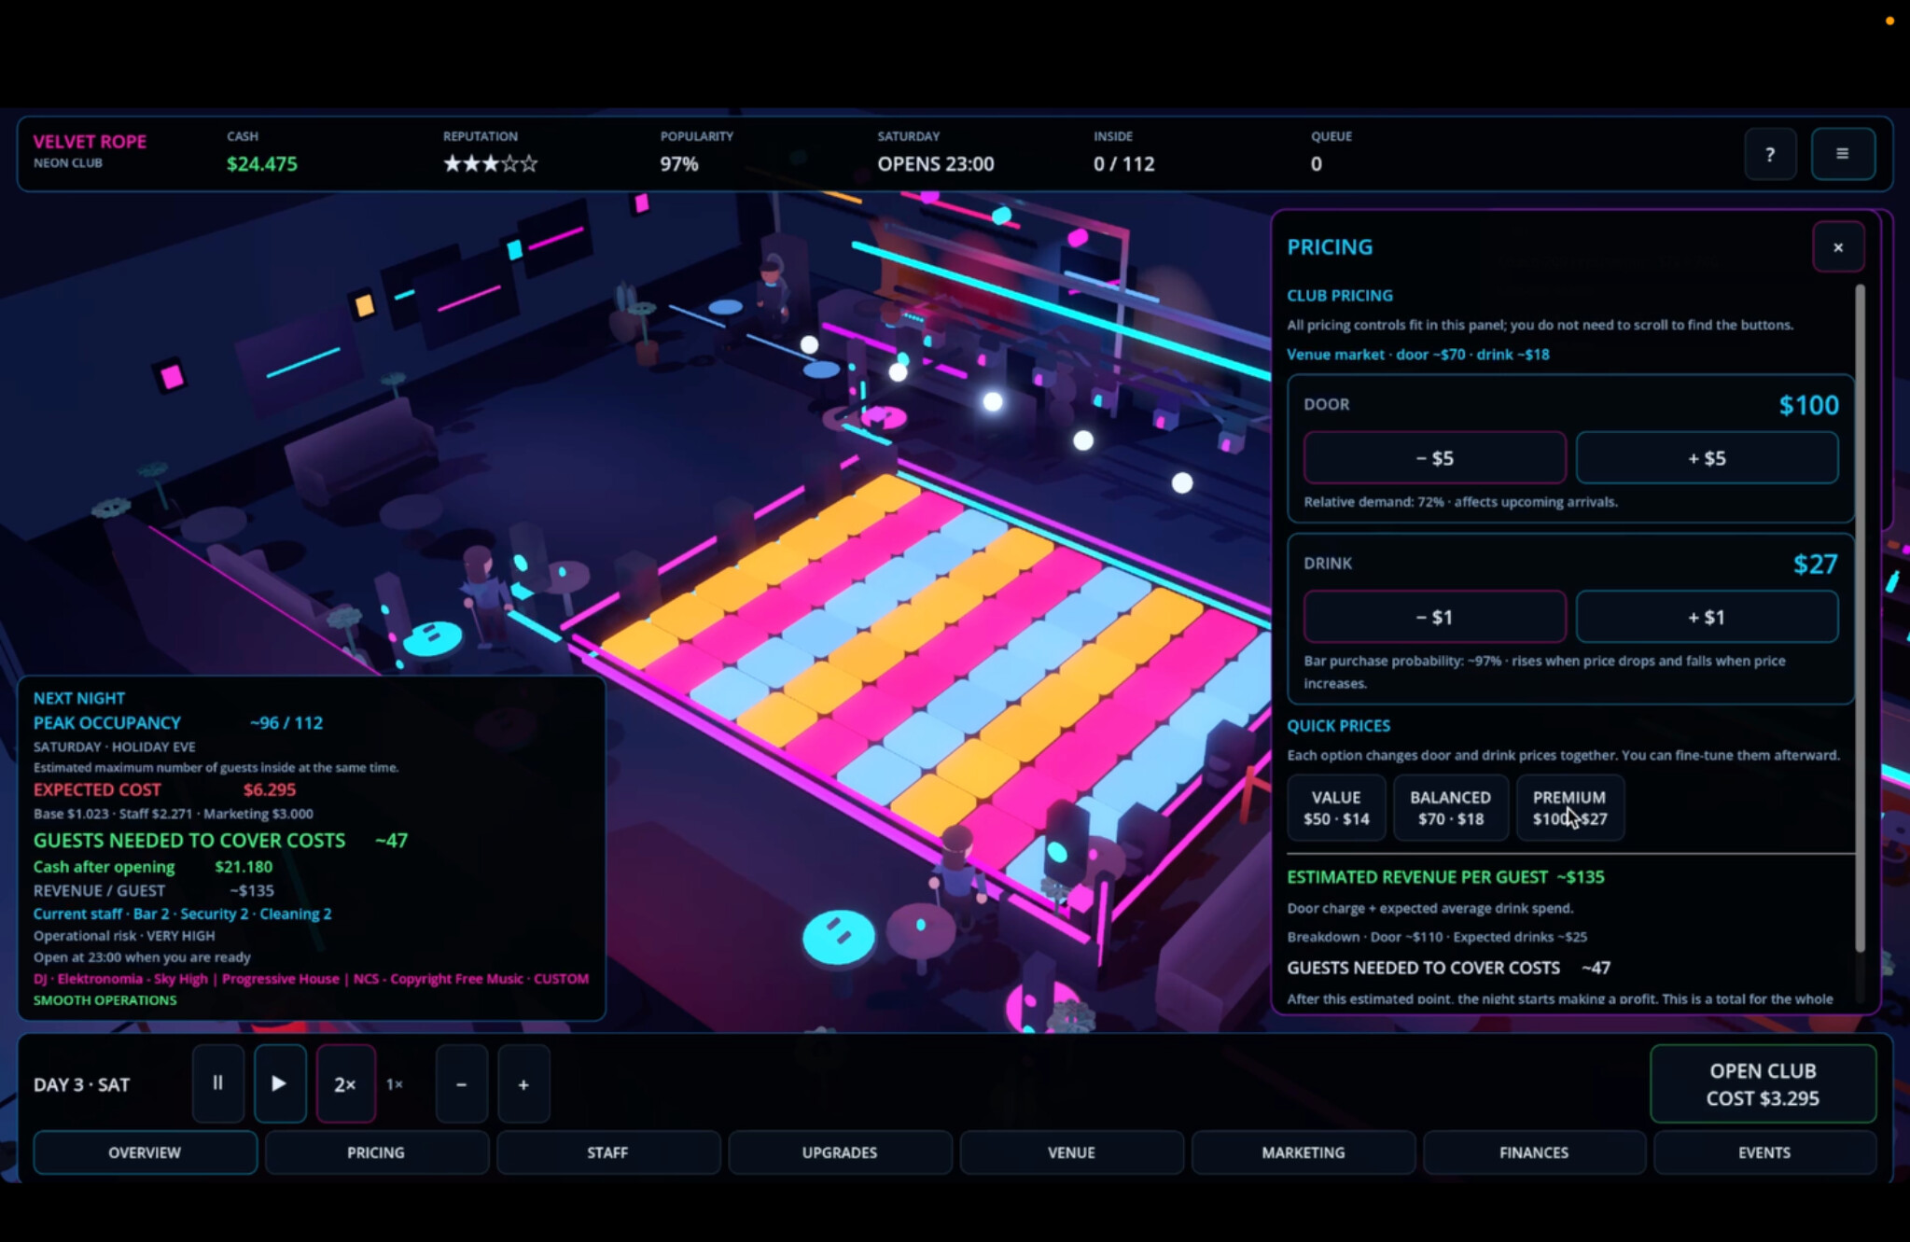This screenshot has width=1910, height=1242.
Task: Apply the Premium quick price preset
Action: coord(1569,807)
